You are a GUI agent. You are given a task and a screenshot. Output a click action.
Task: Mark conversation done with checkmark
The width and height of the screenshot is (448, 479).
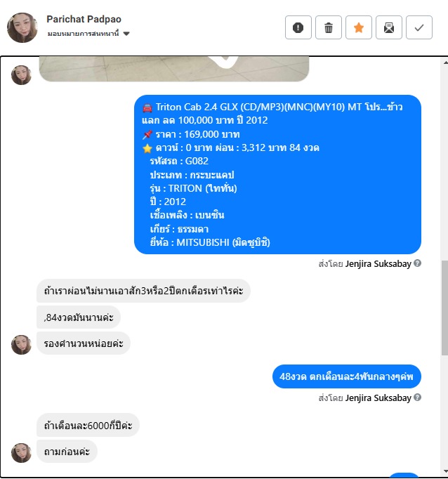(x=419, y=27)
